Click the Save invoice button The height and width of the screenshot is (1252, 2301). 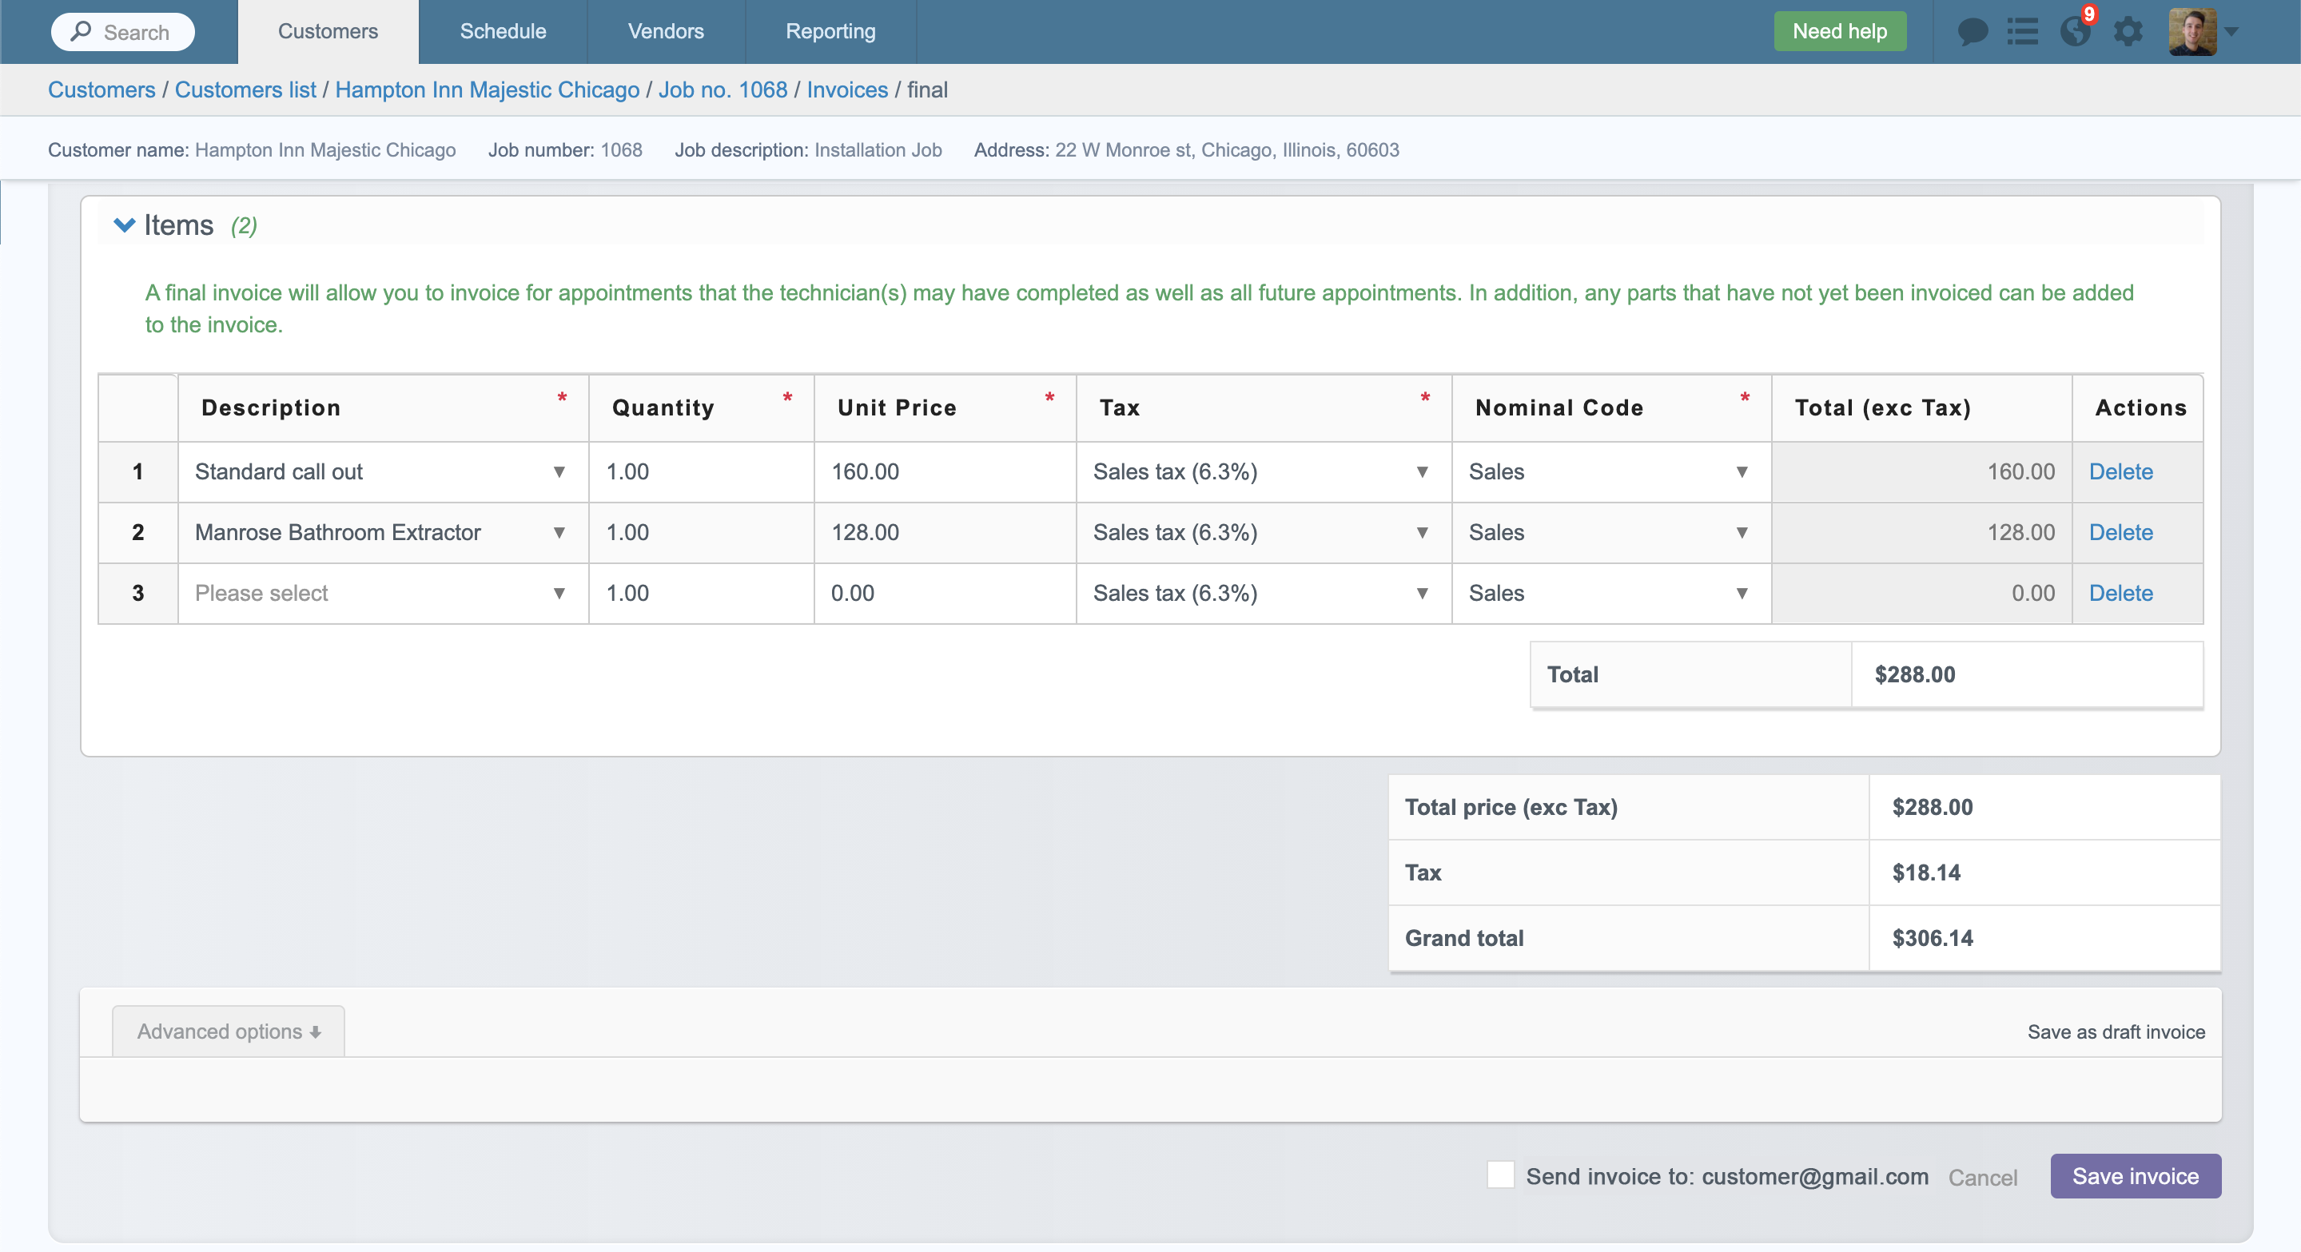click(x=2135, y=1176)
